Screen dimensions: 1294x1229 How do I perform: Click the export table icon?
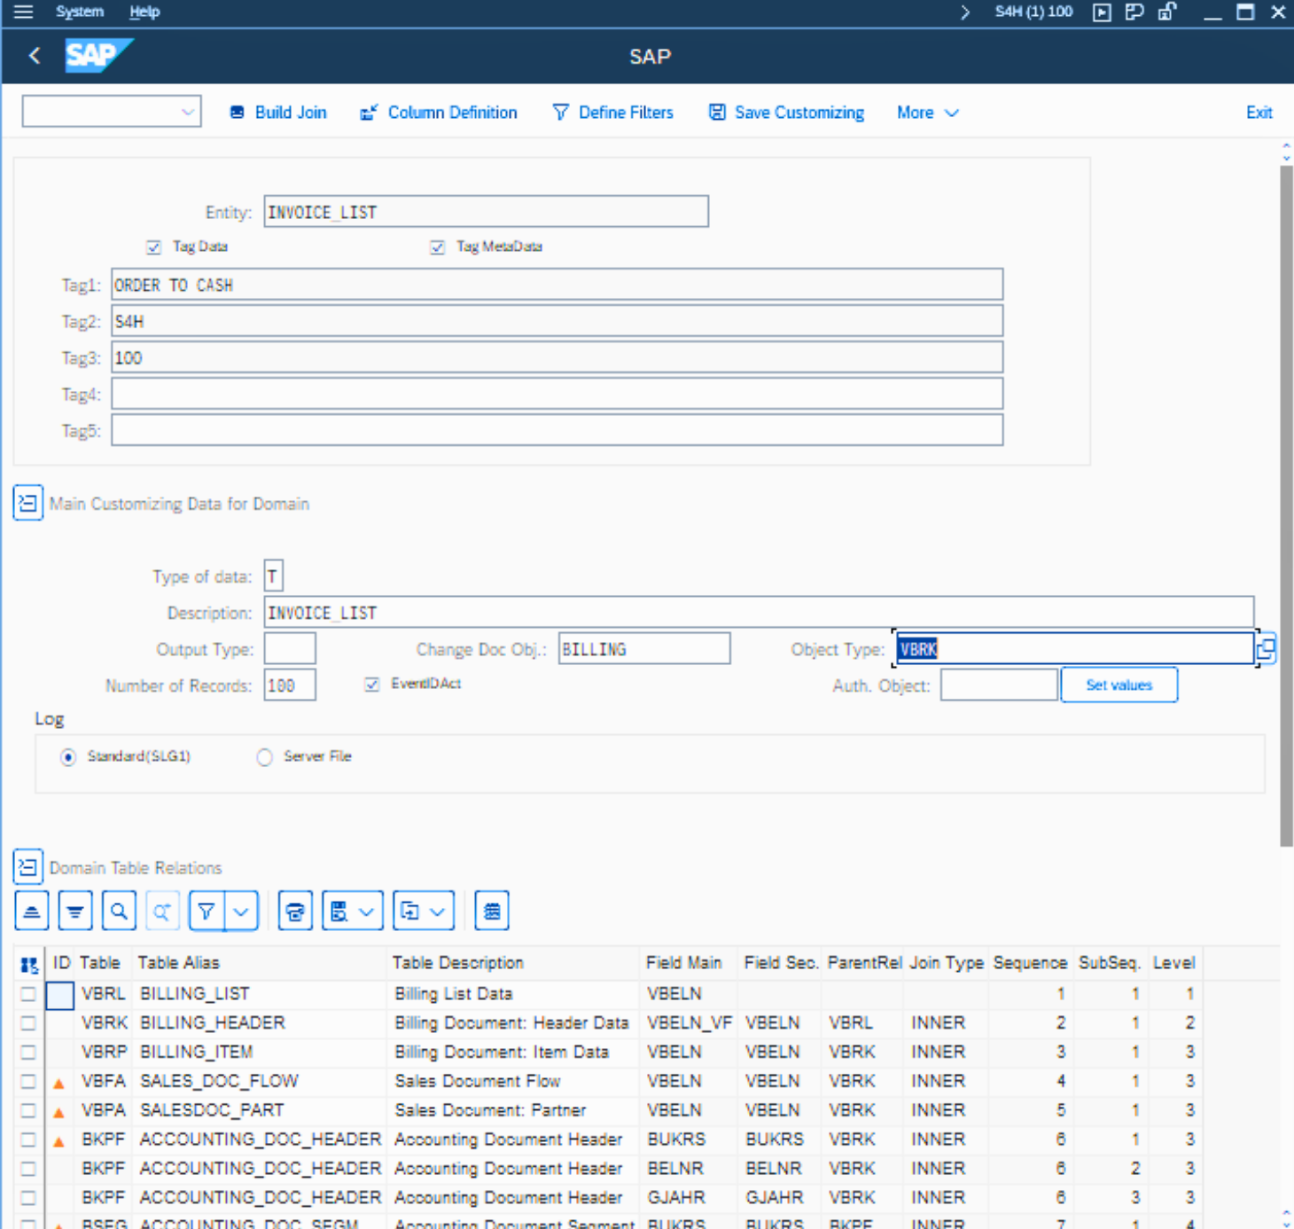(x=409, y=911)
